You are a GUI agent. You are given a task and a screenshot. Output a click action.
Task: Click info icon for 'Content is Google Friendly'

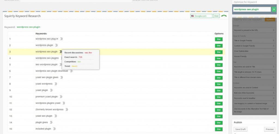274,46
